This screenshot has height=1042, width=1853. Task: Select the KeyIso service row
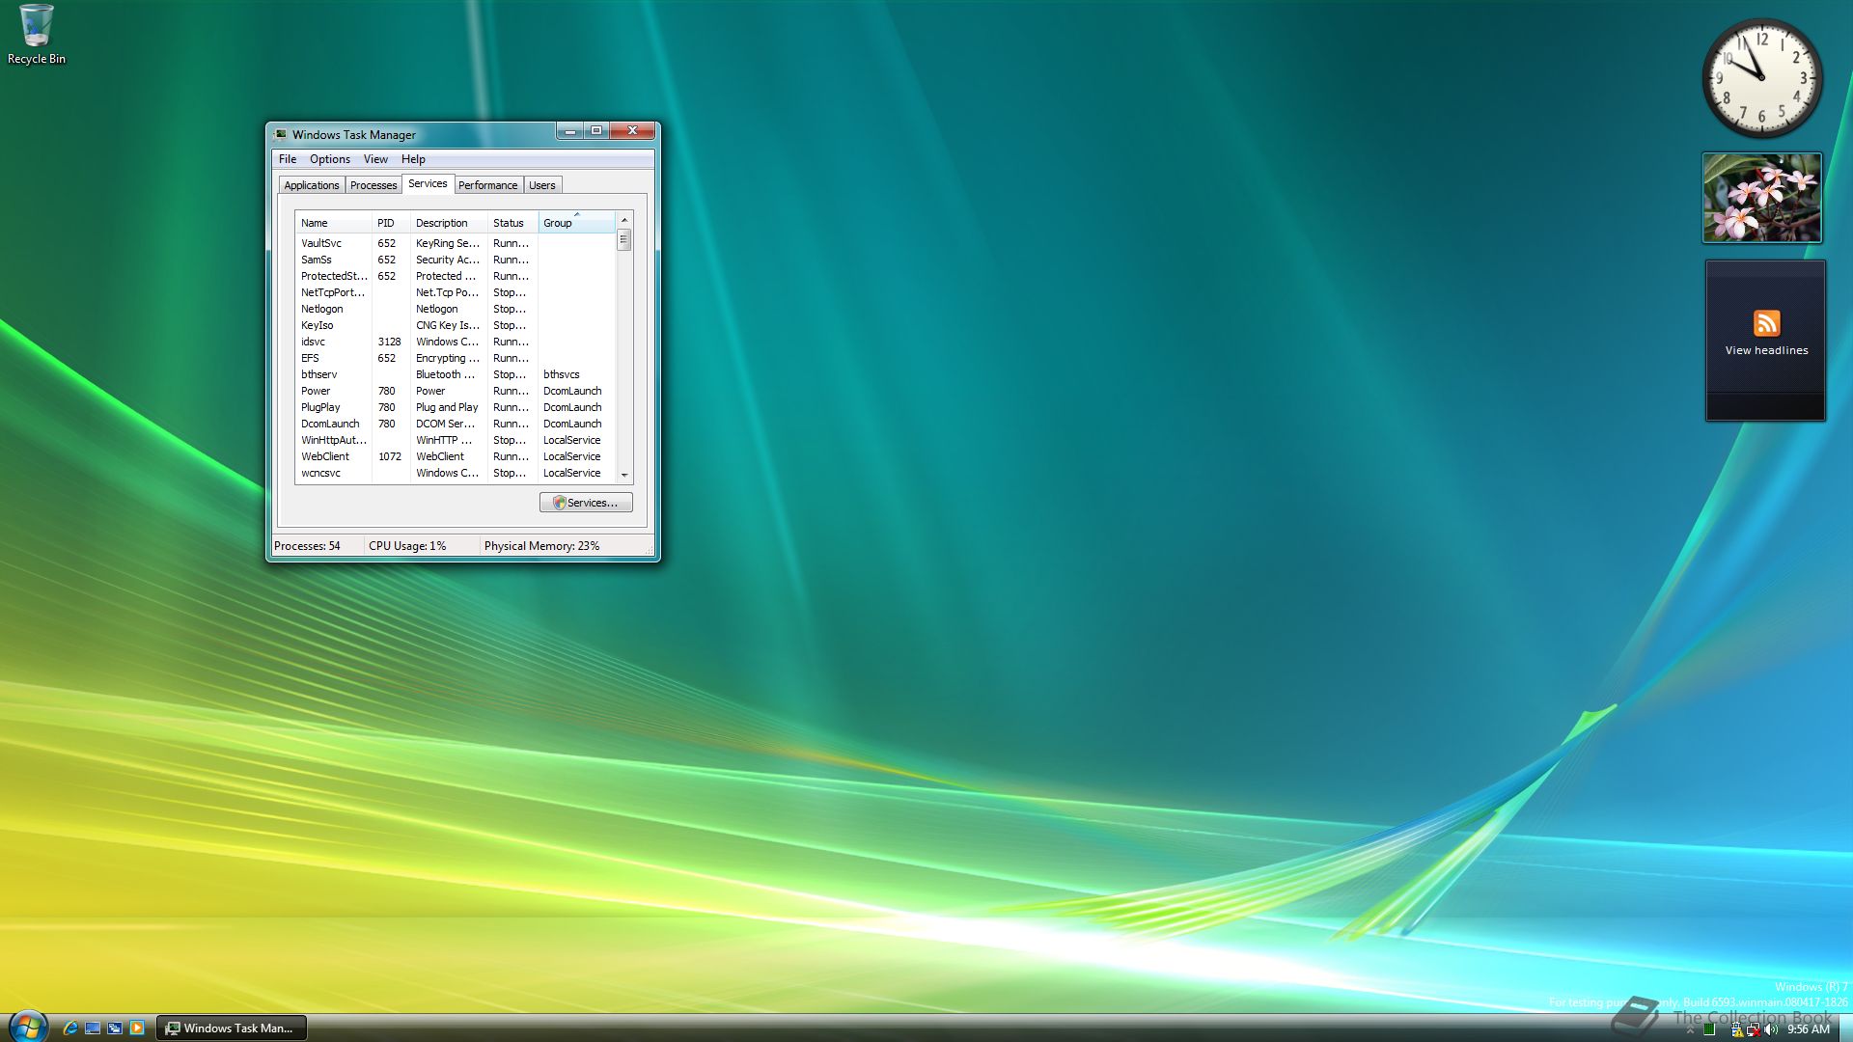click(x=456, y=325)
